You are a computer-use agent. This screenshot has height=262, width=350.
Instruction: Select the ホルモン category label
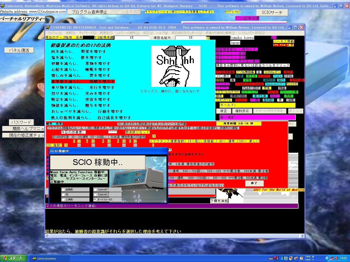275,96
